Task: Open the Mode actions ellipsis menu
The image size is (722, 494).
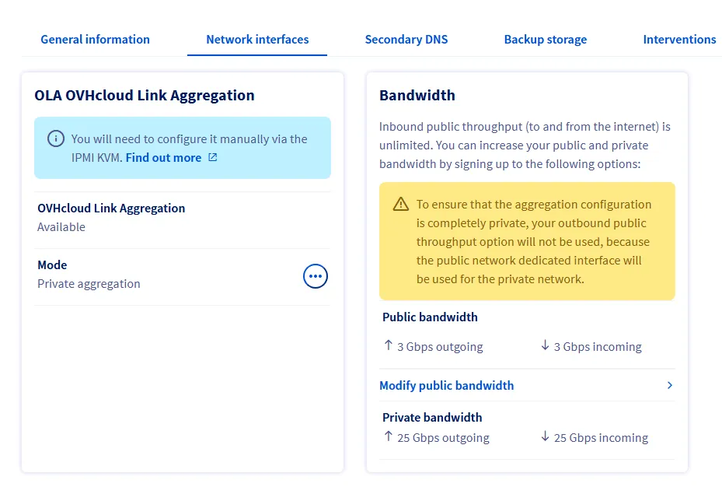Action: (316, 276)
